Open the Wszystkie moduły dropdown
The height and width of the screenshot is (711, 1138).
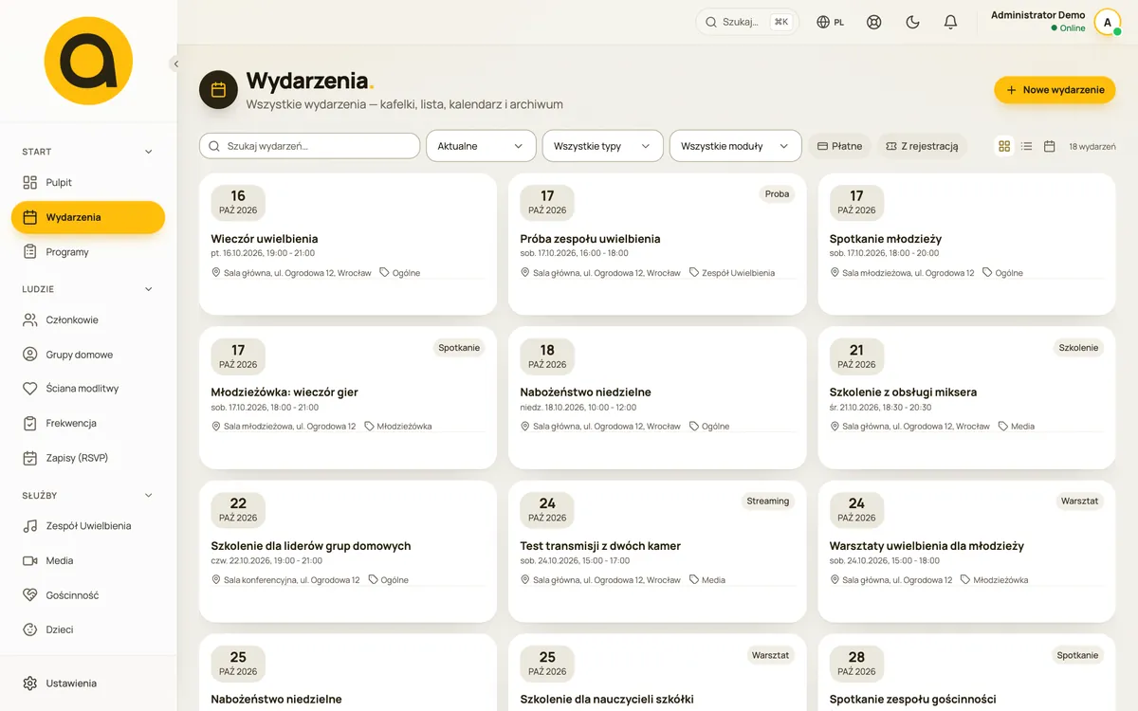point(735,146)
